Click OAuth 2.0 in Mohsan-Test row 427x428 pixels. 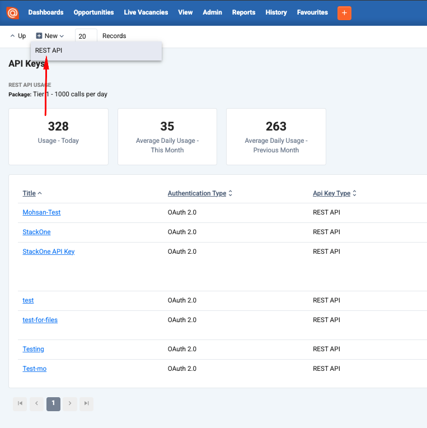(182, 212)
